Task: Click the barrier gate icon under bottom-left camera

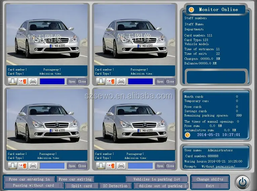Action: point(23,166)
